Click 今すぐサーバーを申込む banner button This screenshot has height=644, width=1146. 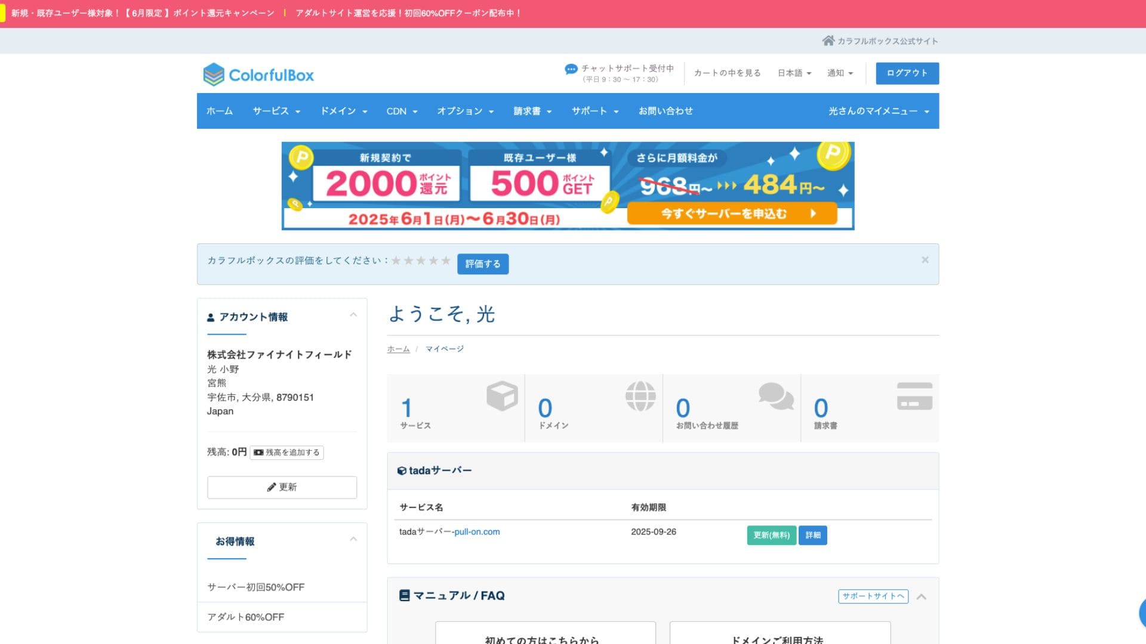click(732, 213)
